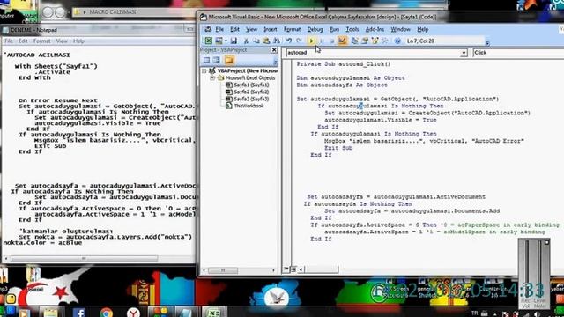This screenshot has width=564, height=317.
Task: Save the VBA project with floppy icon
Action: (x=234, y=41)
